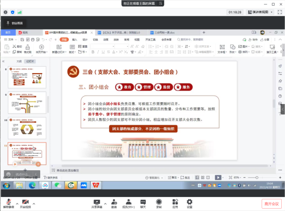
Task: Select the 插入 ribbon tab
Action: coord(74,40)
